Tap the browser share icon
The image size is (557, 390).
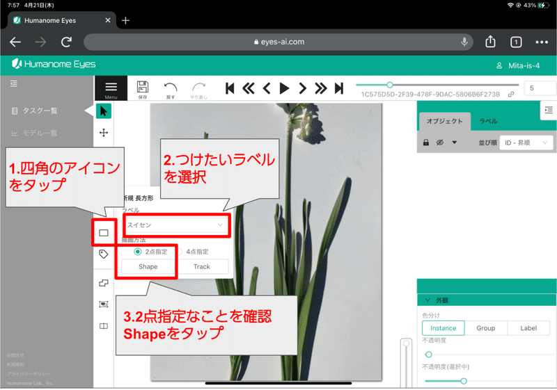click(x=490, y=42)
